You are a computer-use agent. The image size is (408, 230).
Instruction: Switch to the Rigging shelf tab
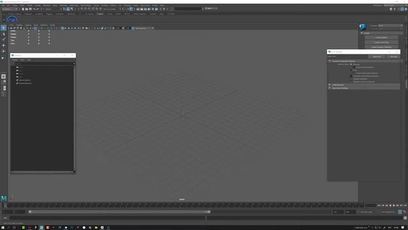click(x=49, y=14)
